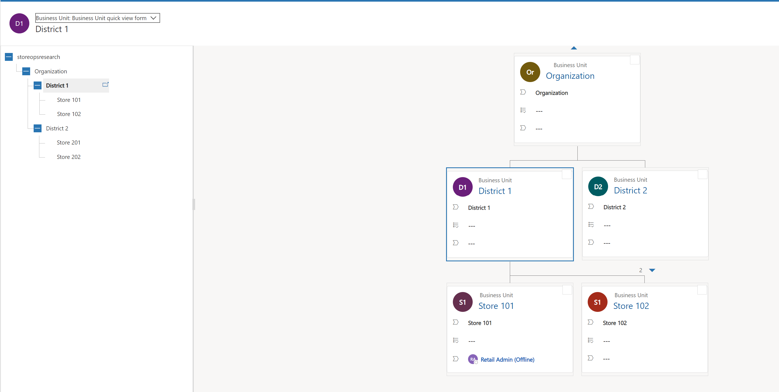Expand the District 2 child nodes dropdown

coord(652,270)
